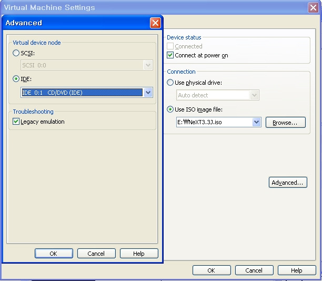This screenshot has width=322, height=281.
Task: Select Use ISO image file radio button
Action: coord(170,109)
